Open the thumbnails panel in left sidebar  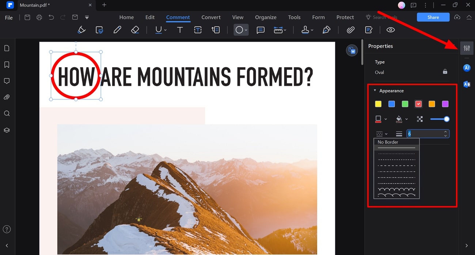point(7,48)
